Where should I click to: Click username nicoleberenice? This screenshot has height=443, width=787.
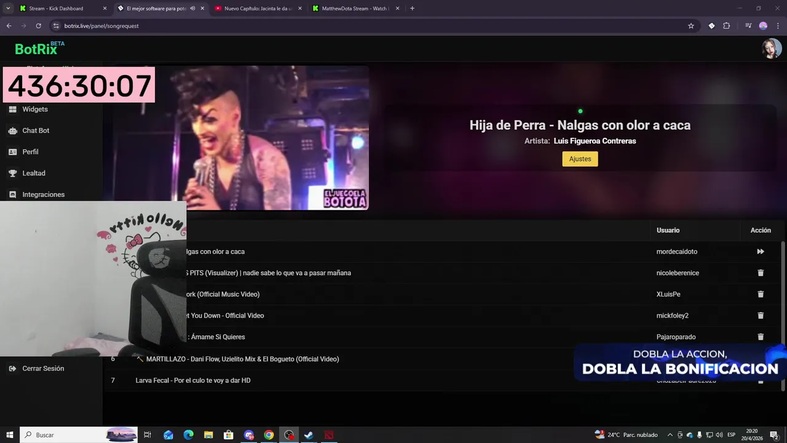click(678, 273)
